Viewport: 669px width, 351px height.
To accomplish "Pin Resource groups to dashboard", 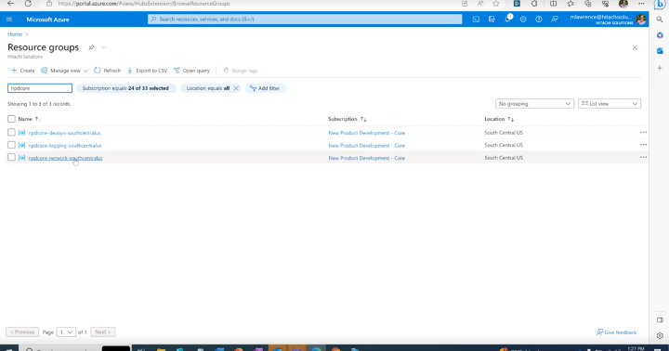I will point(91,47).
